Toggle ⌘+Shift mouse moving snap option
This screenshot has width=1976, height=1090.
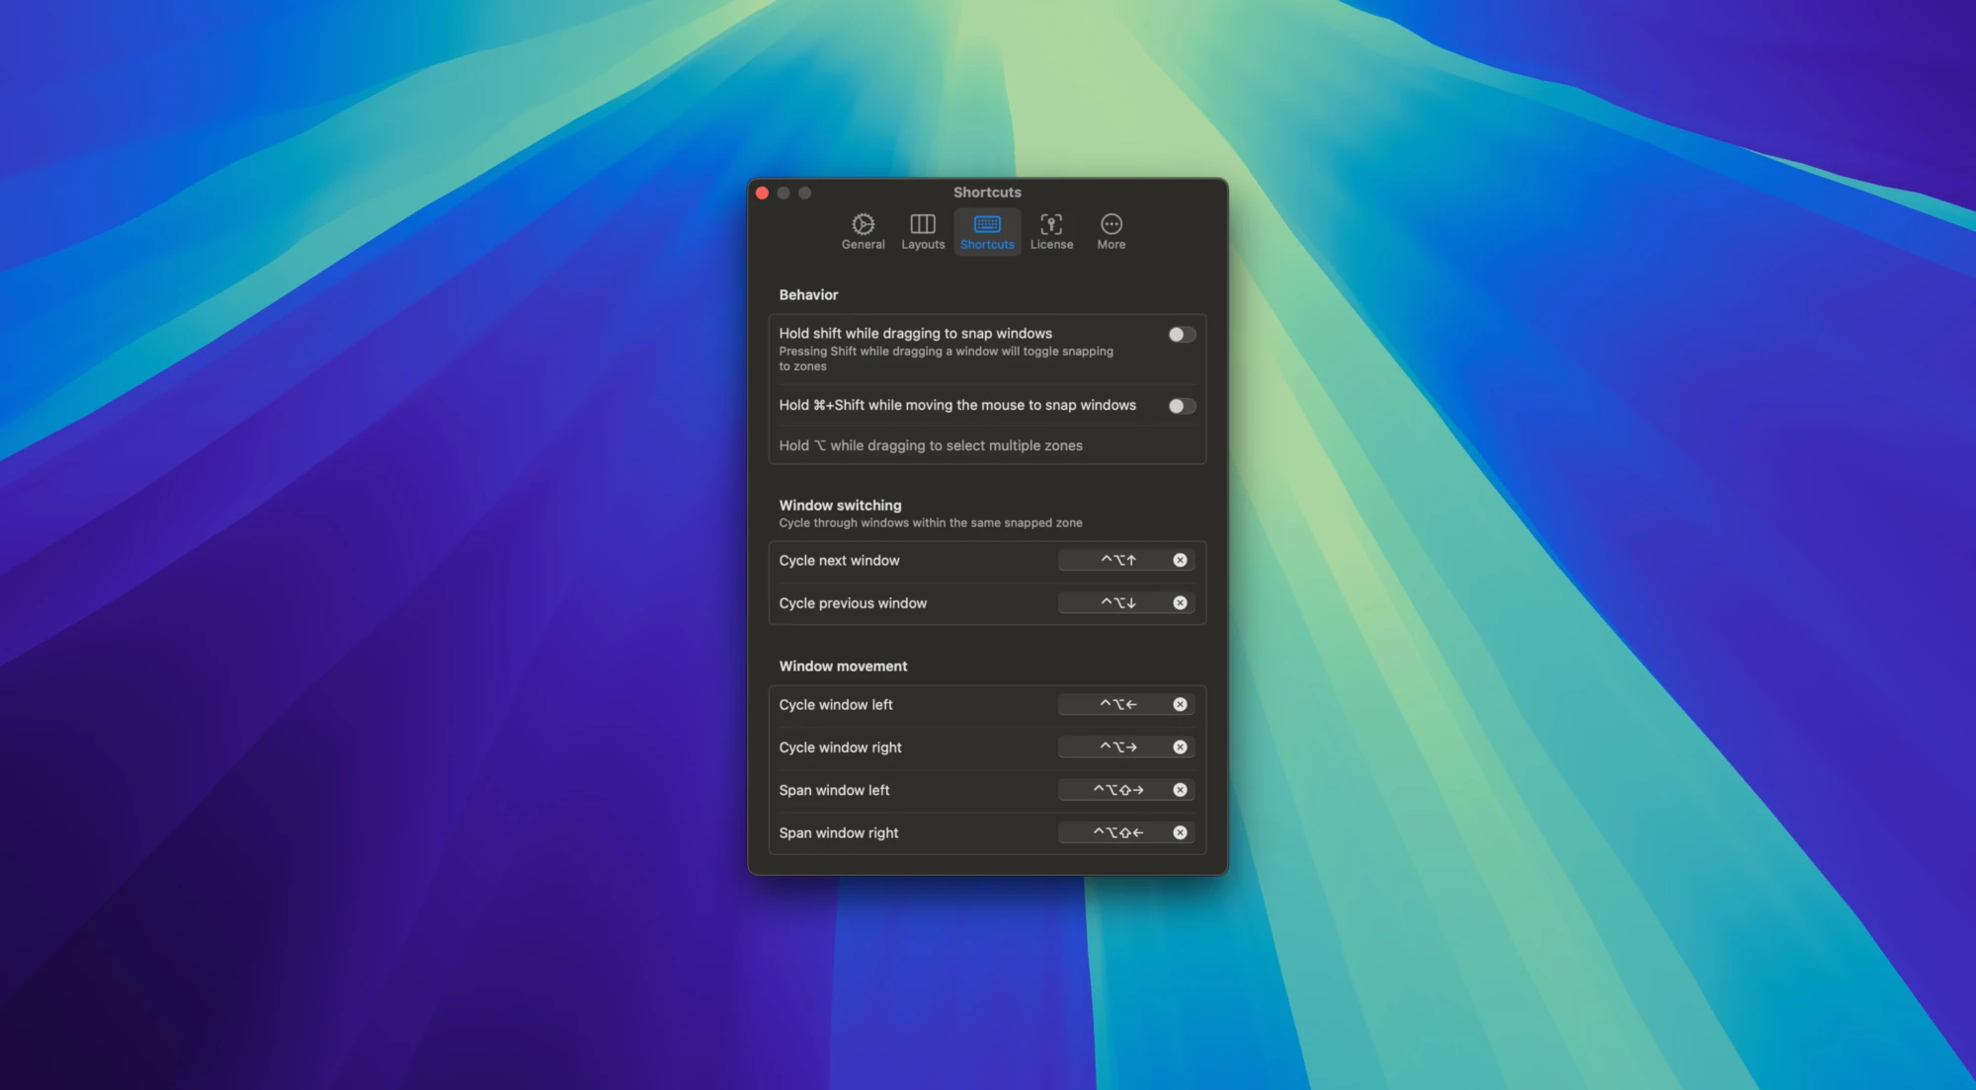[1182, 406]
